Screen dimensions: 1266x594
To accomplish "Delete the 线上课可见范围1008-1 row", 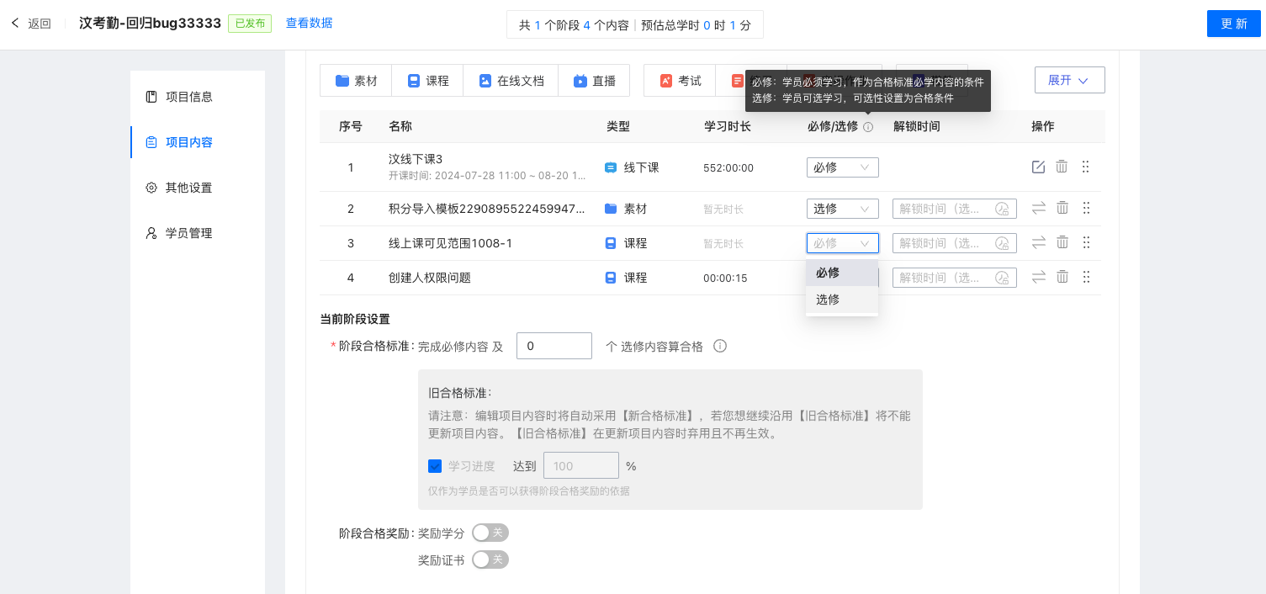I will [x=1062, y=242].
